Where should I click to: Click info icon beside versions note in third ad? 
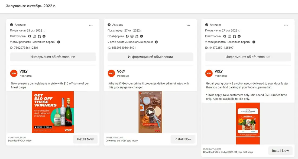254,42
